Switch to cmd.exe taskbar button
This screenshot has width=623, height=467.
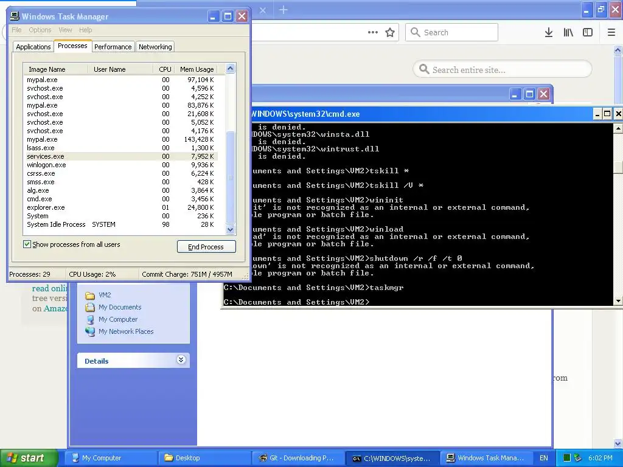point(392,458)
